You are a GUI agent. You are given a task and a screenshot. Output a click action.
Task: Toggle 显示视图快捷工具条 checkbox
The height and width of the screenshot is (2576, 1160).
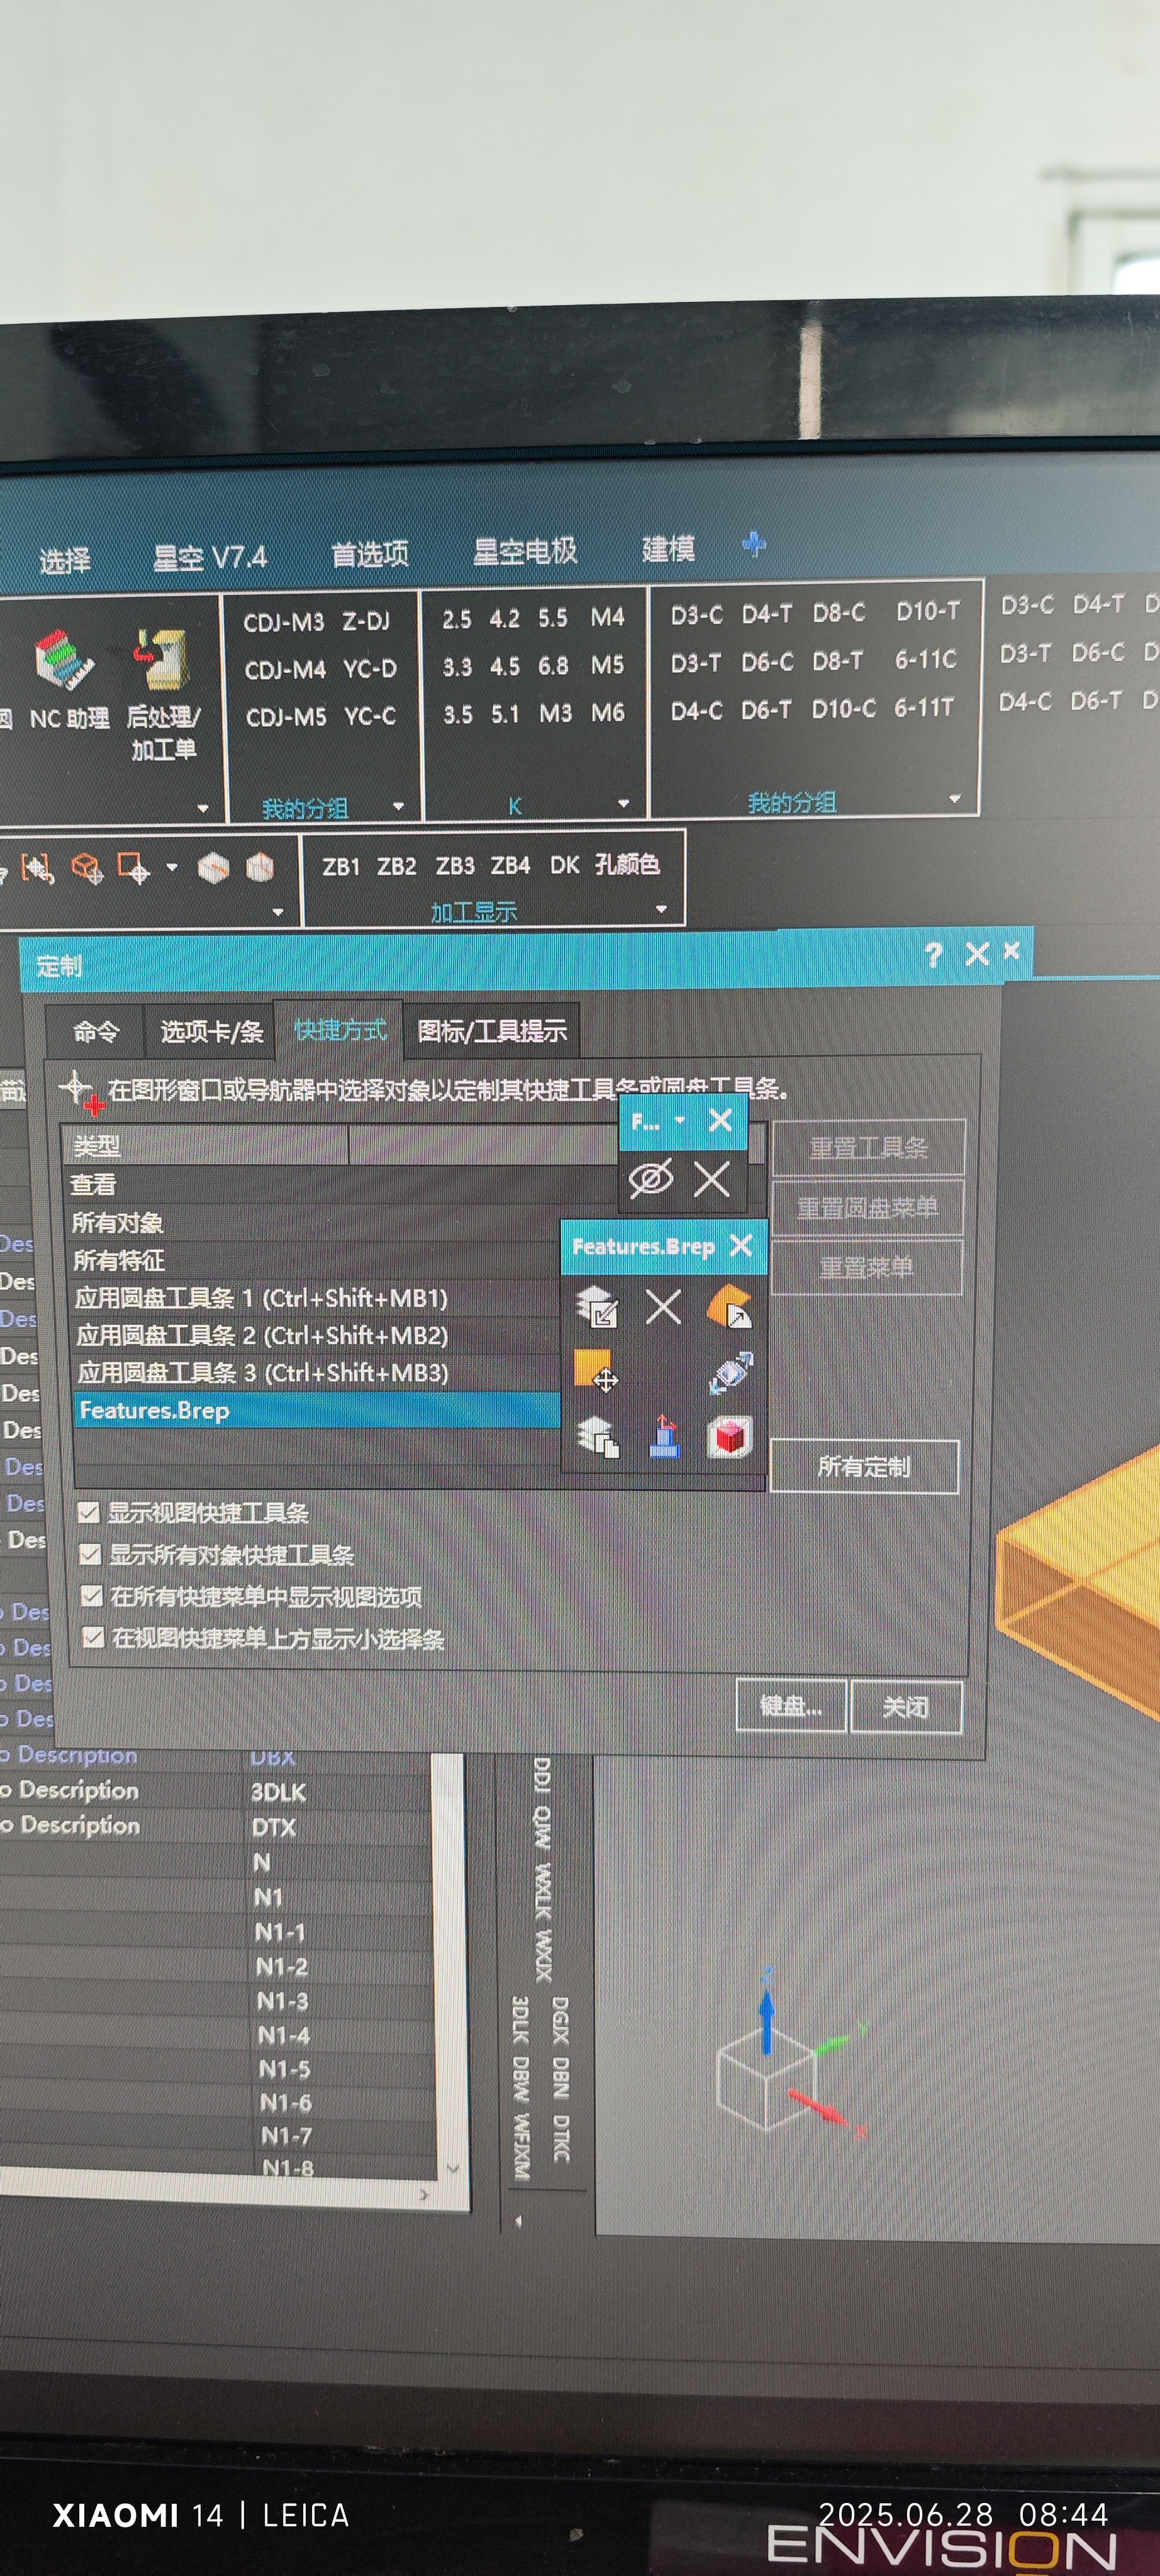click(x=88, y=1513)
